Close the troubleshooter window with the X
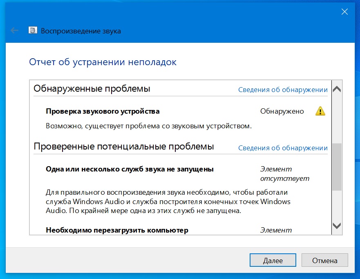The image size is (360, 279). (344, 12)
